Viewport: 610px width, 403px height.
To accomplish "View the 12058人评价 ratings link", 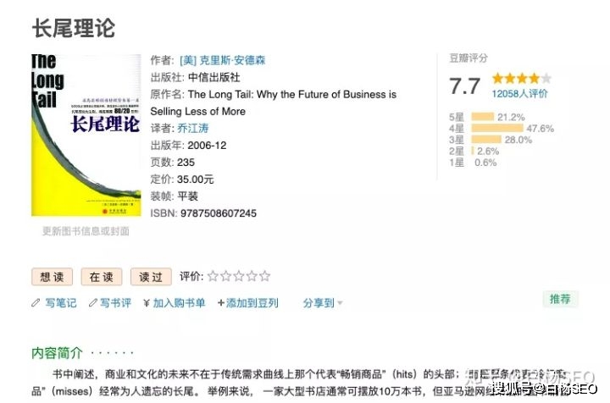I will coord(520,94).
